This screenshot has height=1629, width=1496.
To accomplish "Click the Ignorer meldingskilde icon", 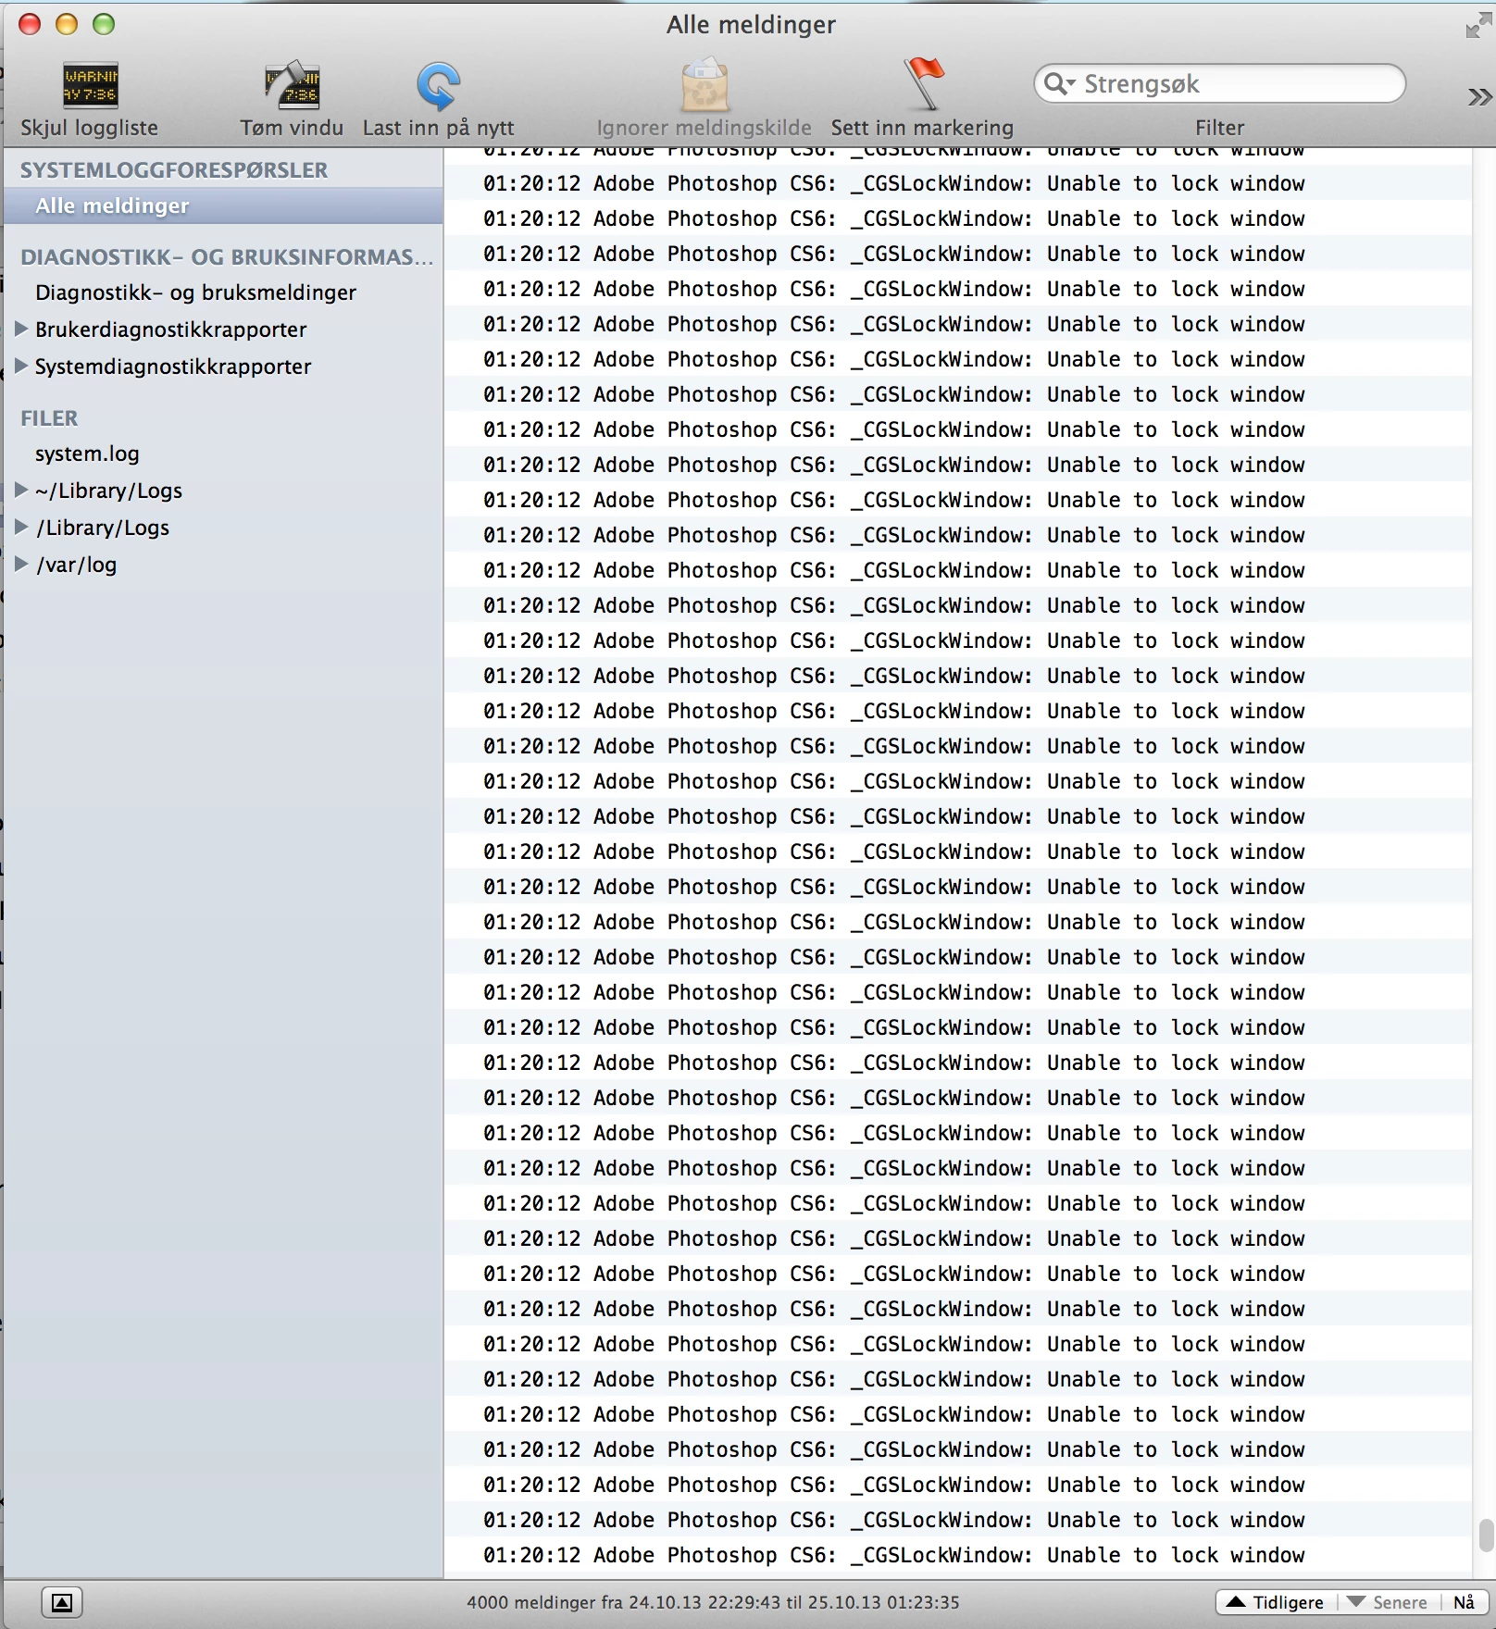I will (x=704, y=85).
